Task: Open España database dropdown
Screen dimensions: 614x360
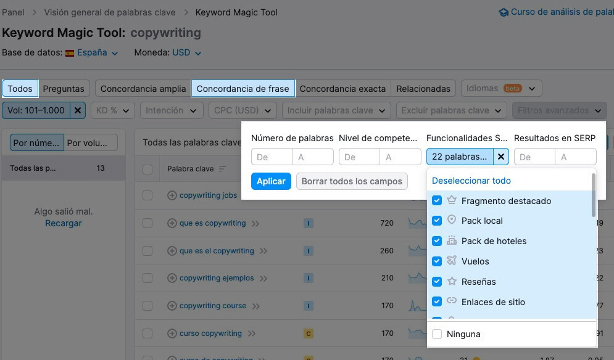Action: [x=92, y=53]
